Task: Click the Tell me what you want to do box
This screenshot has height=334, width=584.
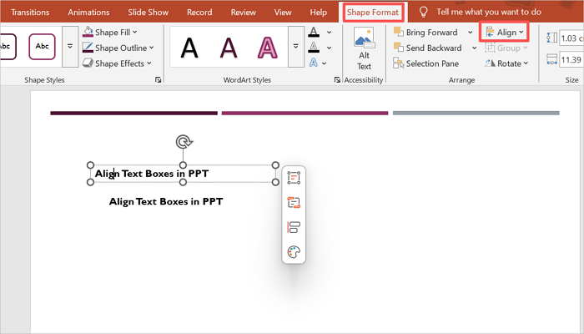Action: coord(489,12)
